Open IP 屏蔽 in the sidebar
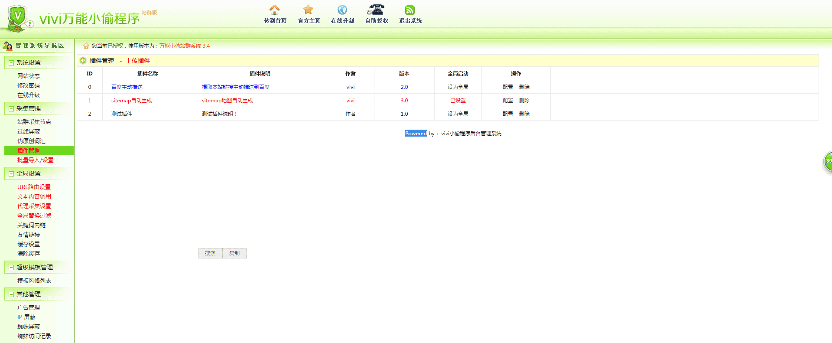Viewport: 832px width, 343px height. 26,317
